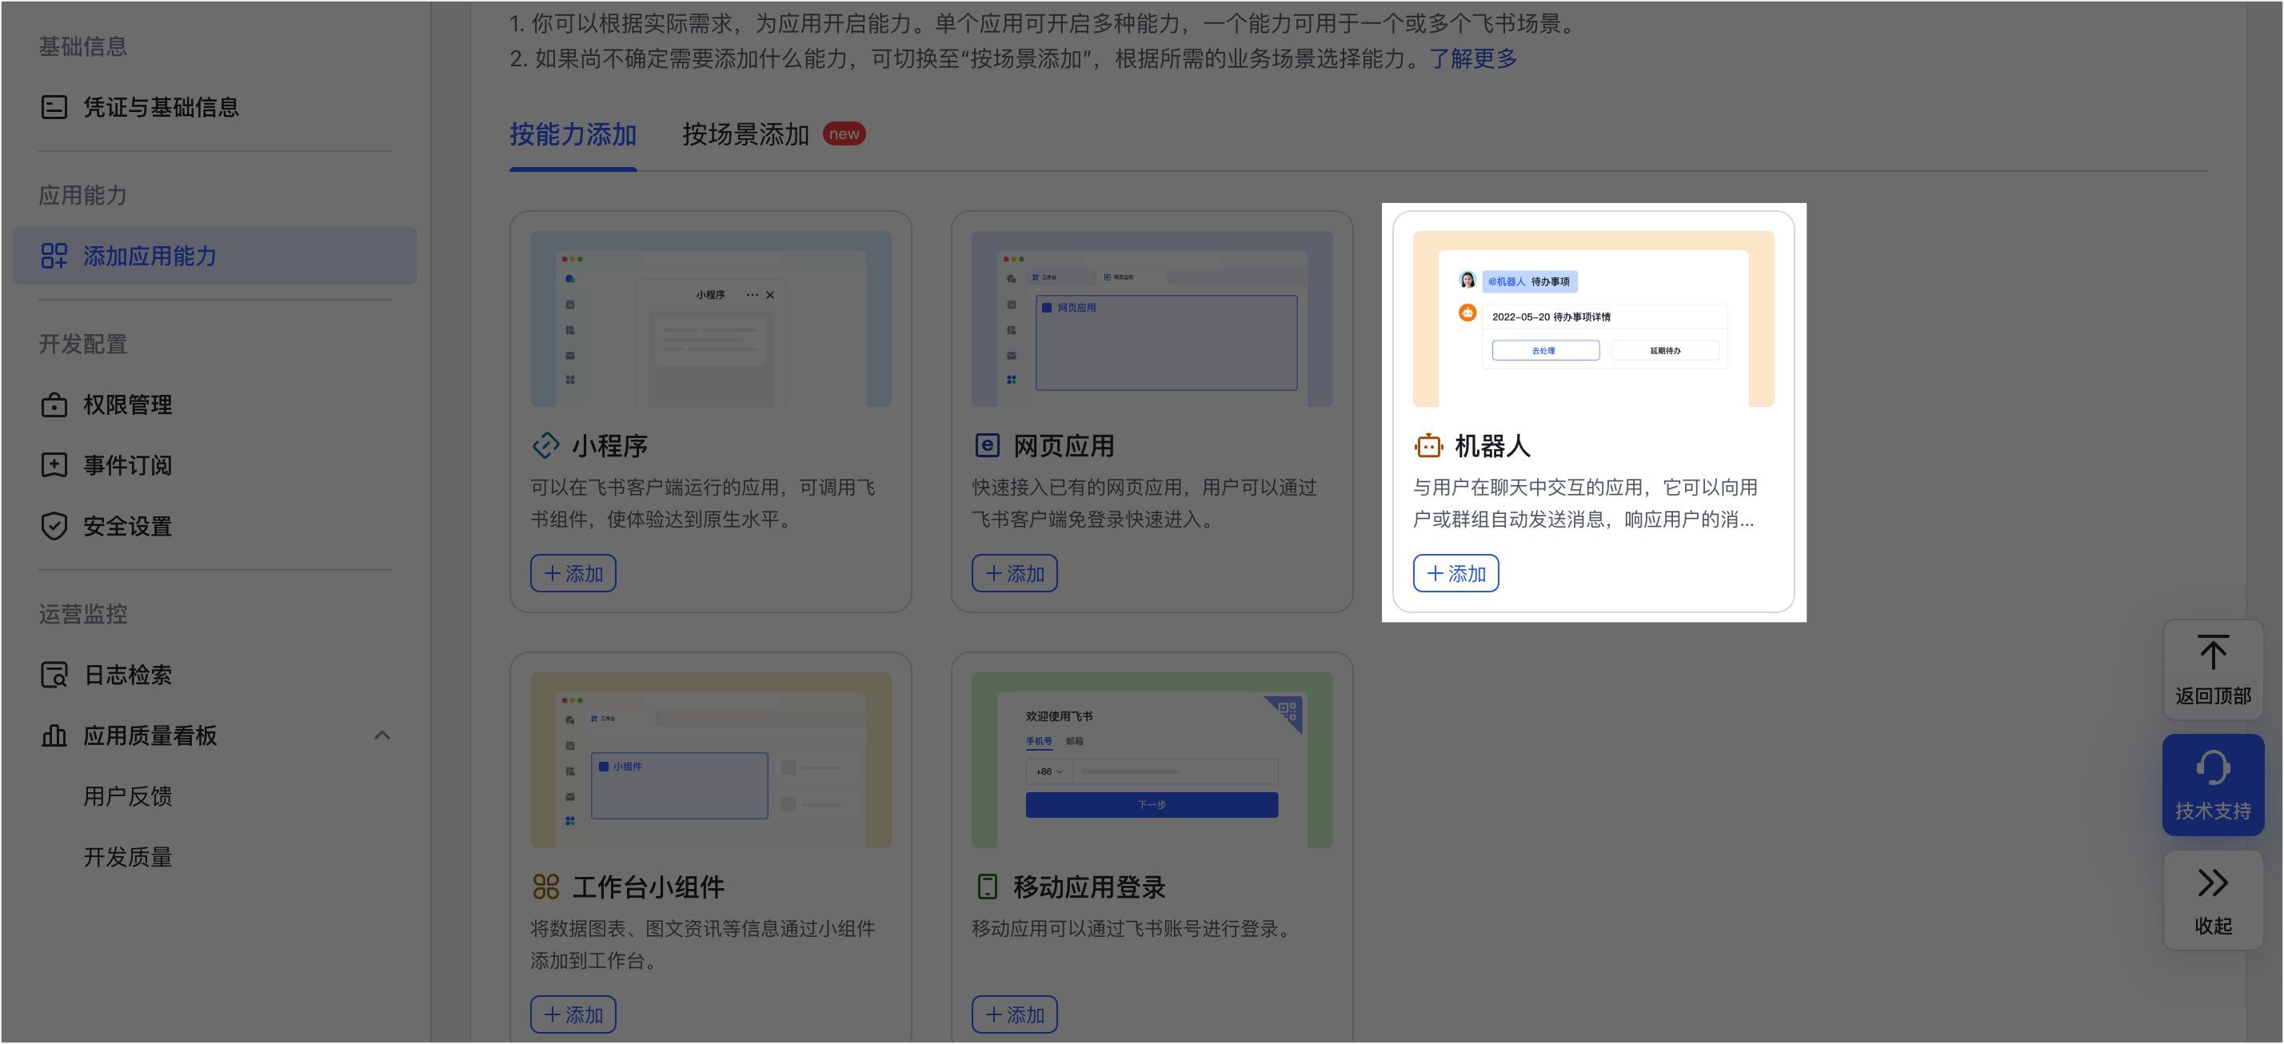Click the 应用质量看板 chart icon

[54, 735]
